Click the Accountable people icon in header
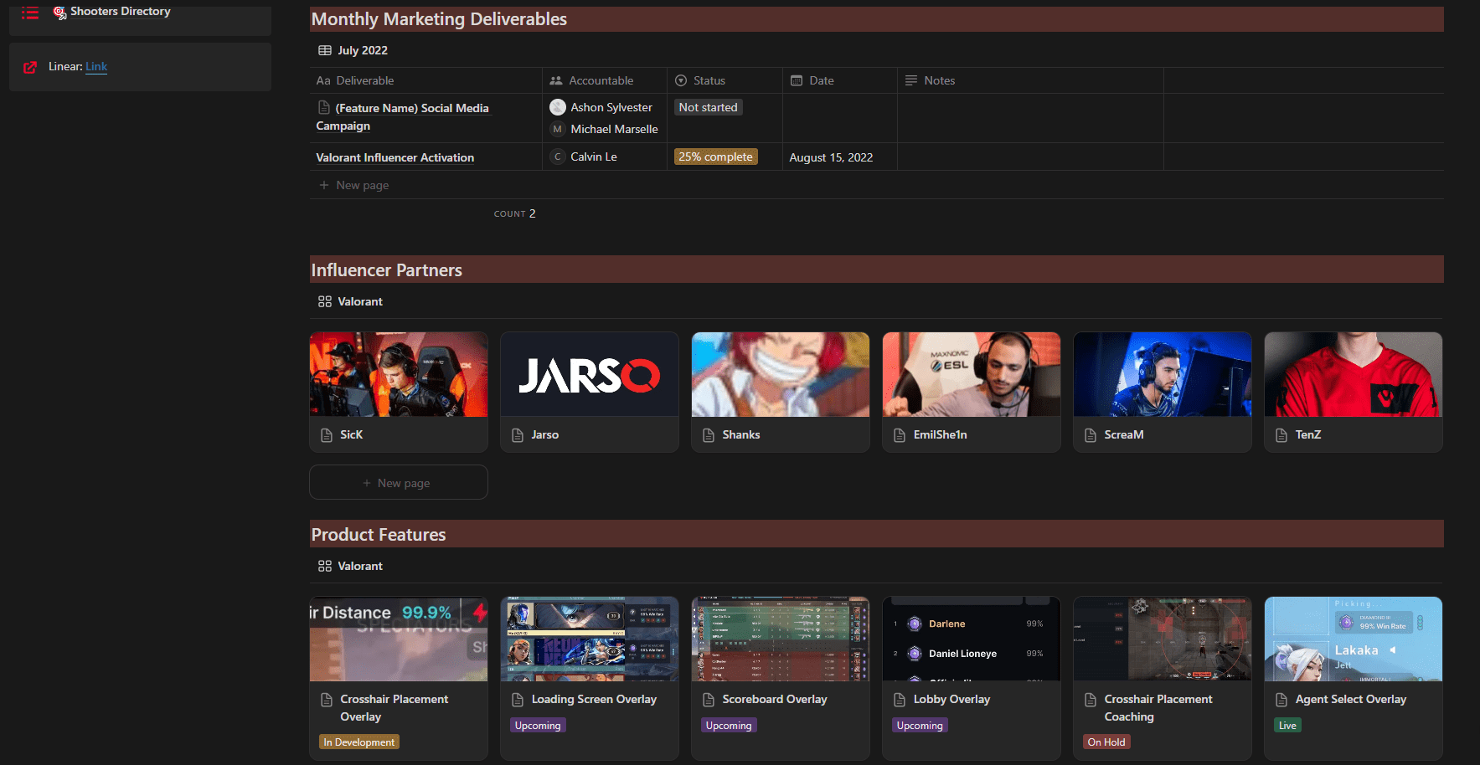 tap(556, 80)
